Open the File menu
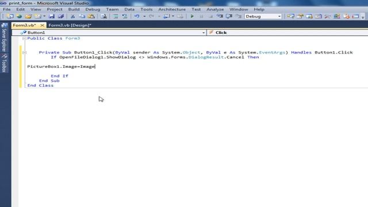 pyautogui.click(x=7, y=9)
